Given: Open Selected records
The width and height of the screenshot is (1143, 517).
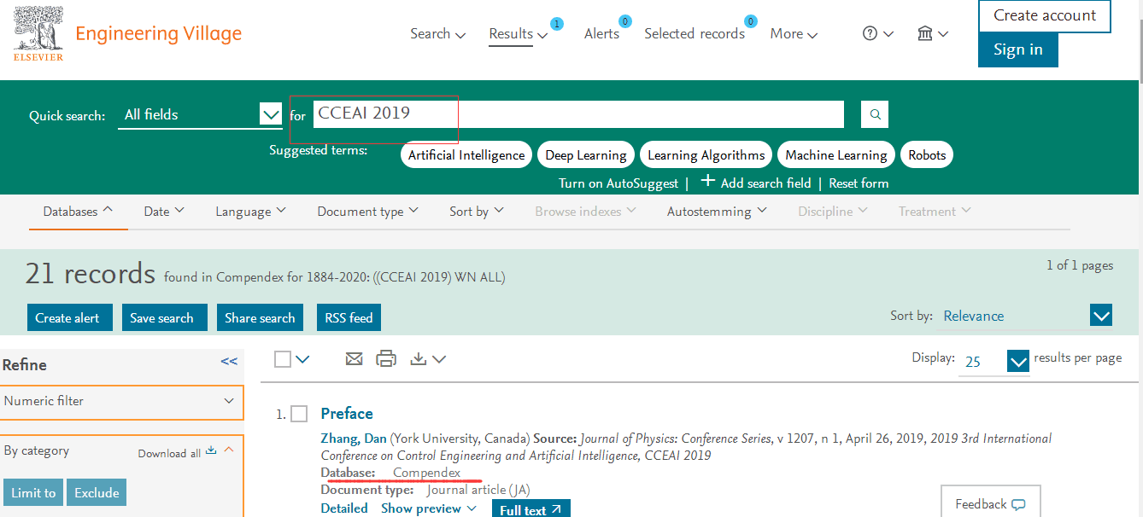Looking at the screenshot, I should coord(695,33).
